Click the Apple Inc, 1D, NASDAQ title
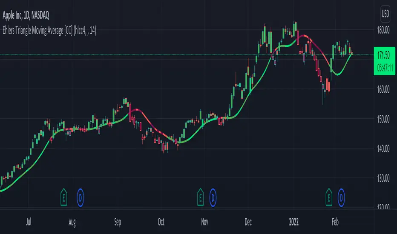The width and height of the screenshot is (397, 234). pyautogui.click(x=26, y=15)
